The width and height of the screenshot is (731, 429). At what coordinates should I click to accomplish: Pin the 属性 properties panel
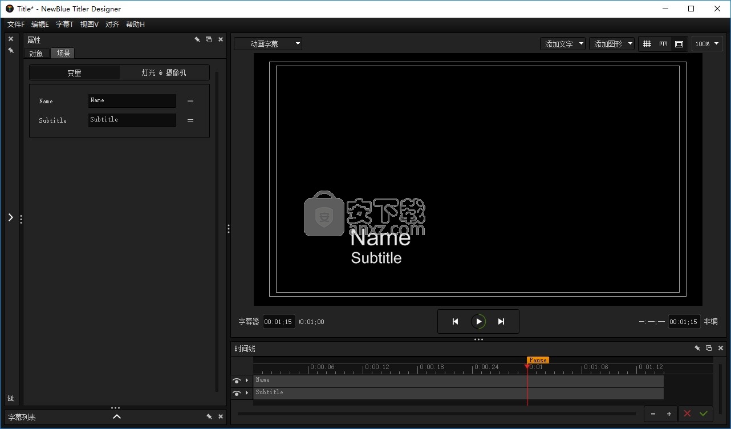point(197,39)
